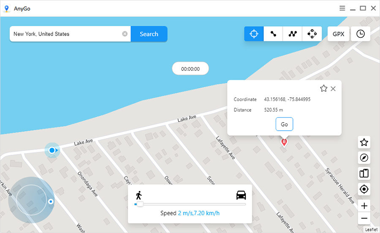Open the GPX import button
Screen dimensions: 380x233
pyautogui.click(x=338, y=34)
